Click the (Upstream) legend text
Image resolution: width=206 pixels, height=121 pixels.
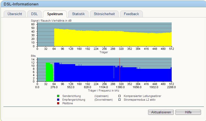point(101,96)
